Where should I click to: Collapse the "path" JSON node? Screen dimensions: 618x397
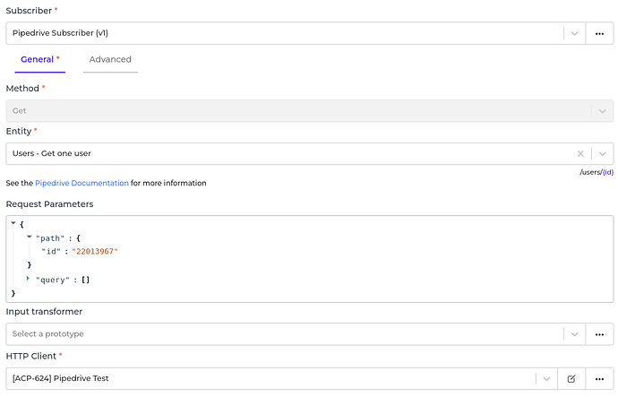tap(29, 237)
